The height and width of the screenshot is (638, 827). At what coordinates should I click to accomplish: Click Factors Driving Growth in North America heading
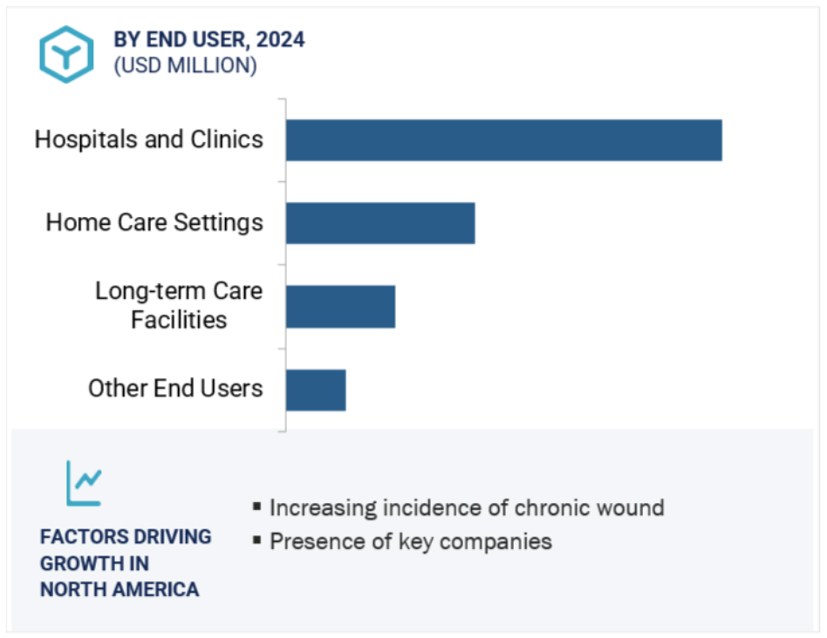click(x=126, y=563)
